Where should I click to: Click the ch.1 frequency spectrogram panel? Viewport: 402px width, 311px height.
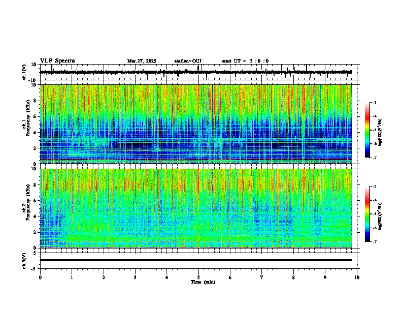click(196, 124)
